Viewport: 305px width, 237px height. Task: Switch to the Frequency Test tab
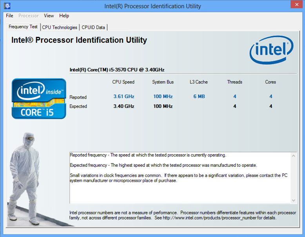pyautogui.click(x=23, y=27)
